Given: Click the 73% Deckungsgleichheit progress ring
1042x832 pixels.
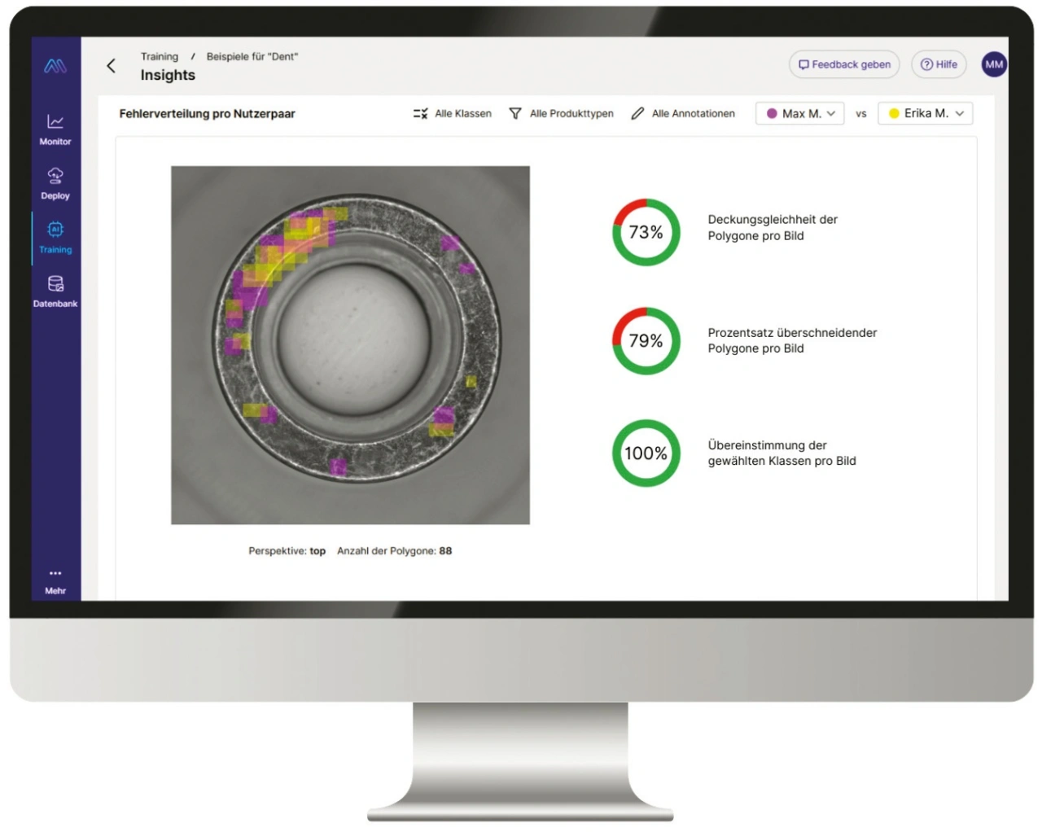Looking at the screenshot, I should pyautogui.click(x=646, y=233).
